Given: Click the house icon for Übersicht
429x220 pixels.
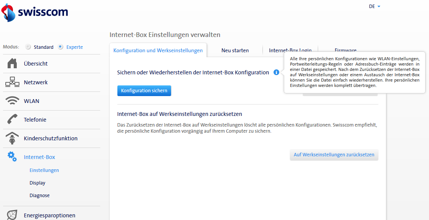Looking at the screenshot, I should (12, 64).
